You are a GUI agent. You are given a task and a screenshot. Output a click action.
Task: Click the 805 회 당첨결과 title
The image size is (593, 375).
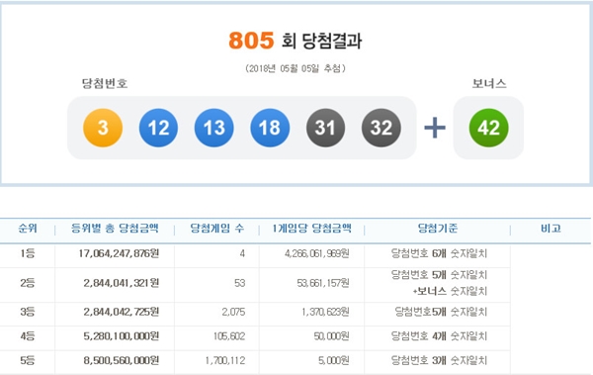click(x=295, y=41)
